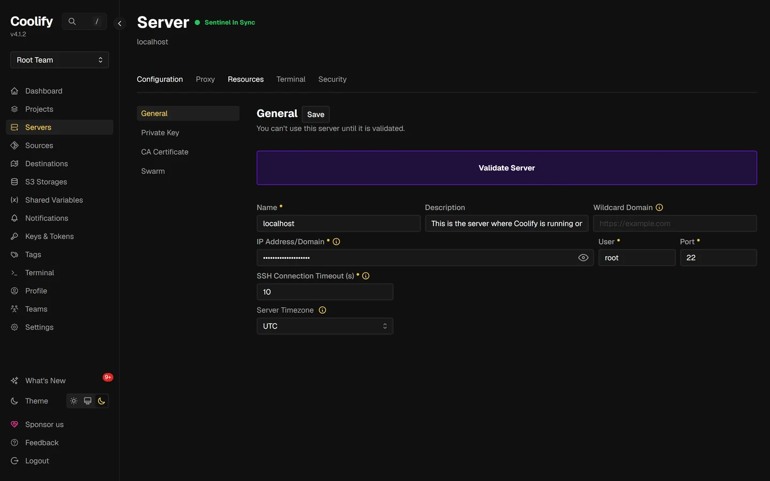The height and width of the screenshot is (481, 770).
Task: Reveal the hidden IP address with eye icon
Action: pos(583,258)
